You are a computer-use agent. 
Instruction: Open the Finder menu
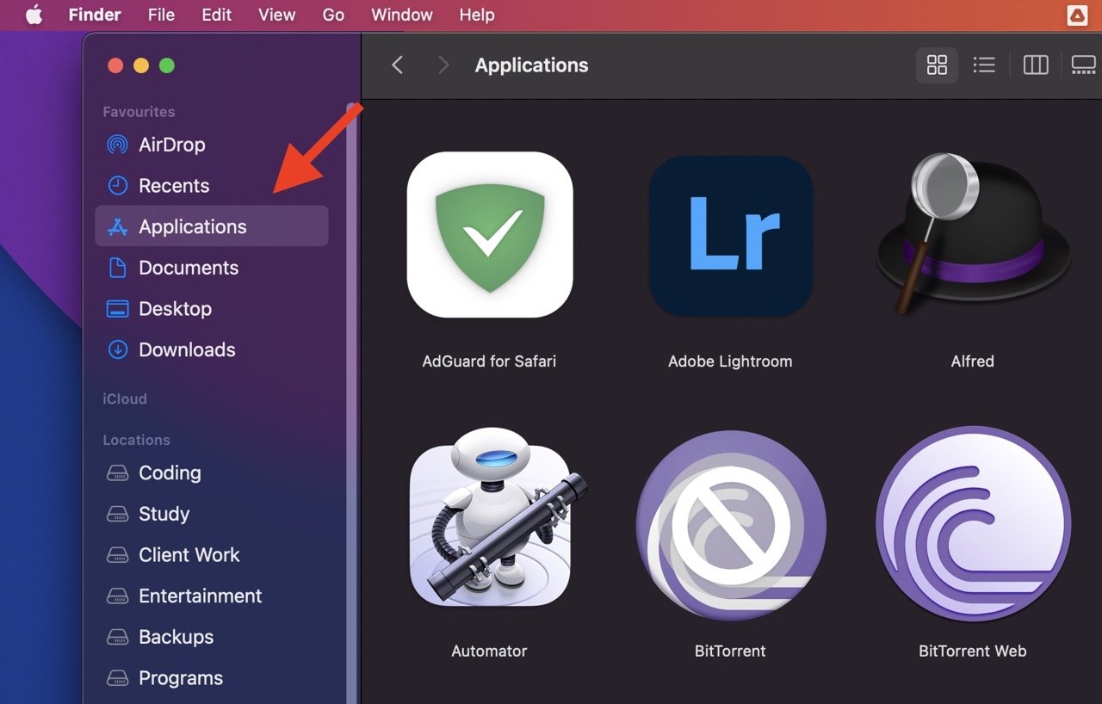(95, 15)
